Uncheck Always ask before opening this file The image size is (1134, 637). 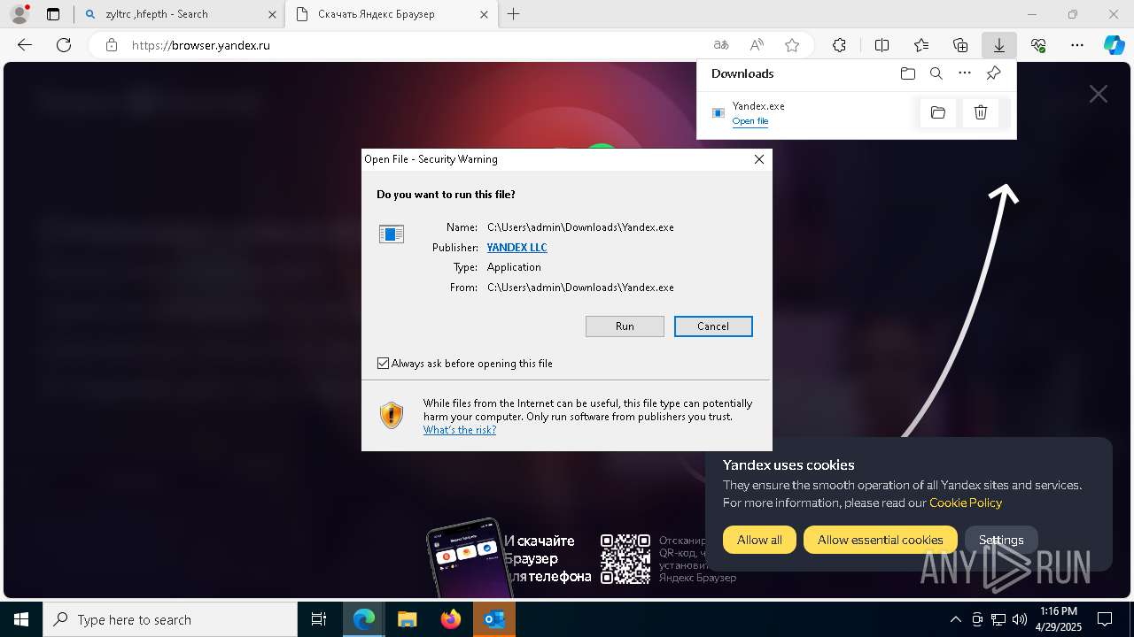click(383, 364)
